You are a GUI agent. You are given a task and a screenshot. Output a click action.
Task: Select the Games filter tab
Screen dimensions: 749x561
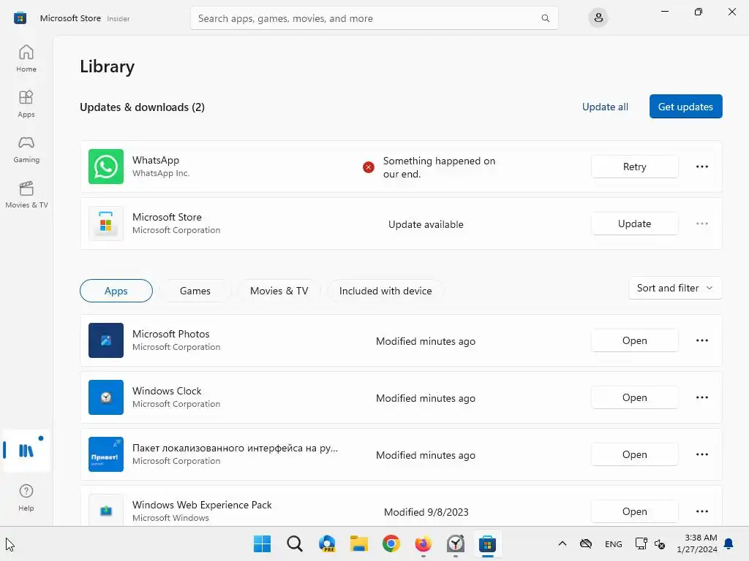click(x=195, y=291)
